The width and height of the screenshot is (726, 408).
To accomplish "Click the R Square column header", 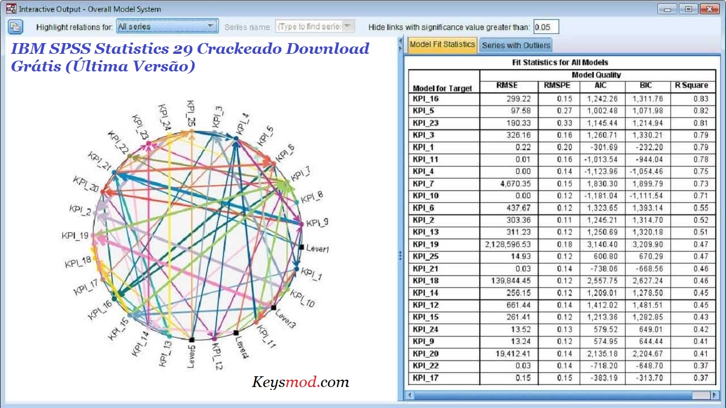I will click(691, 86).
